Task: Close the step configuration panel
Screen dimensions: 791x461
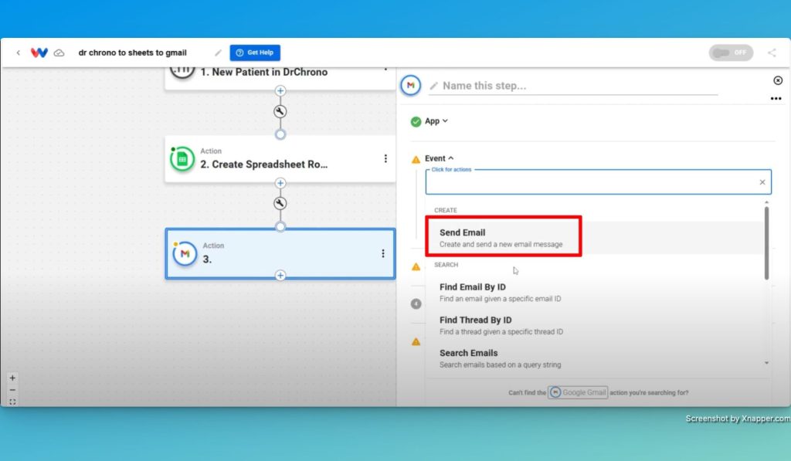Action: pos(778,80)
